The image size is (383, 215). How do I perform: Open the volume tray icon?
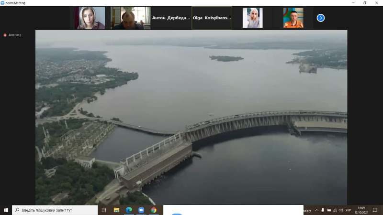click(341, 210)
